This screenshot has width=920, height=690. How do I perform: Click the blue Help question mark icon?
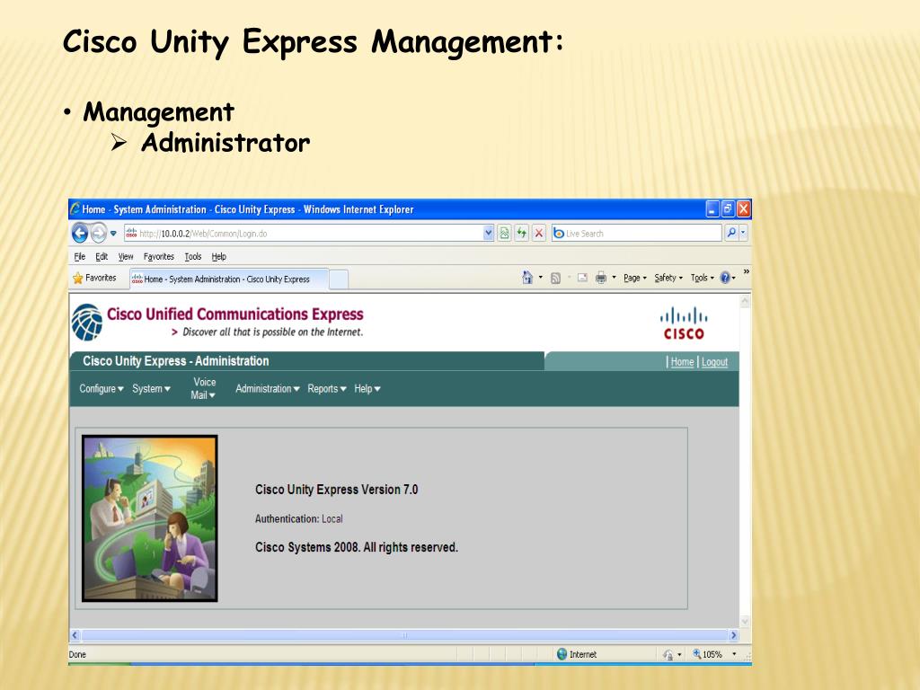pos(725,279)
